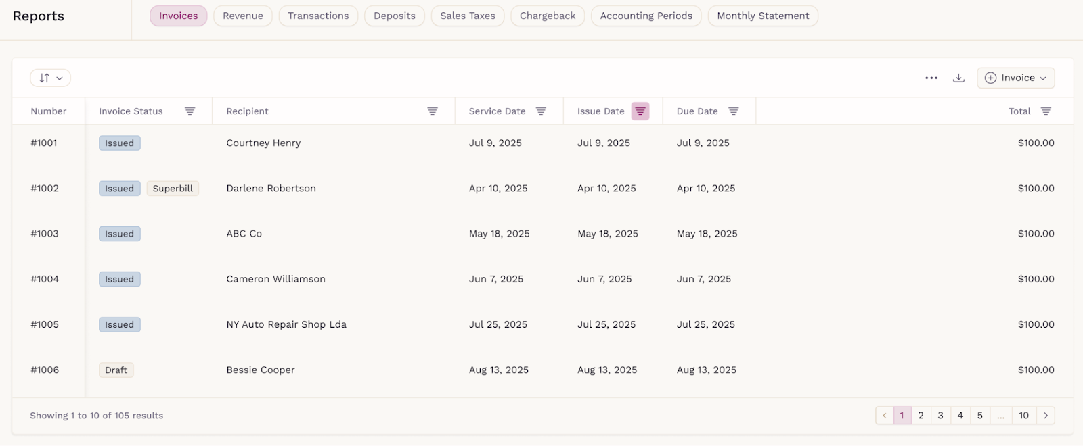Select Draft invoice for Bessie Cooper
The width and height of the screenshot is (1083, 446).
[116, 370]
